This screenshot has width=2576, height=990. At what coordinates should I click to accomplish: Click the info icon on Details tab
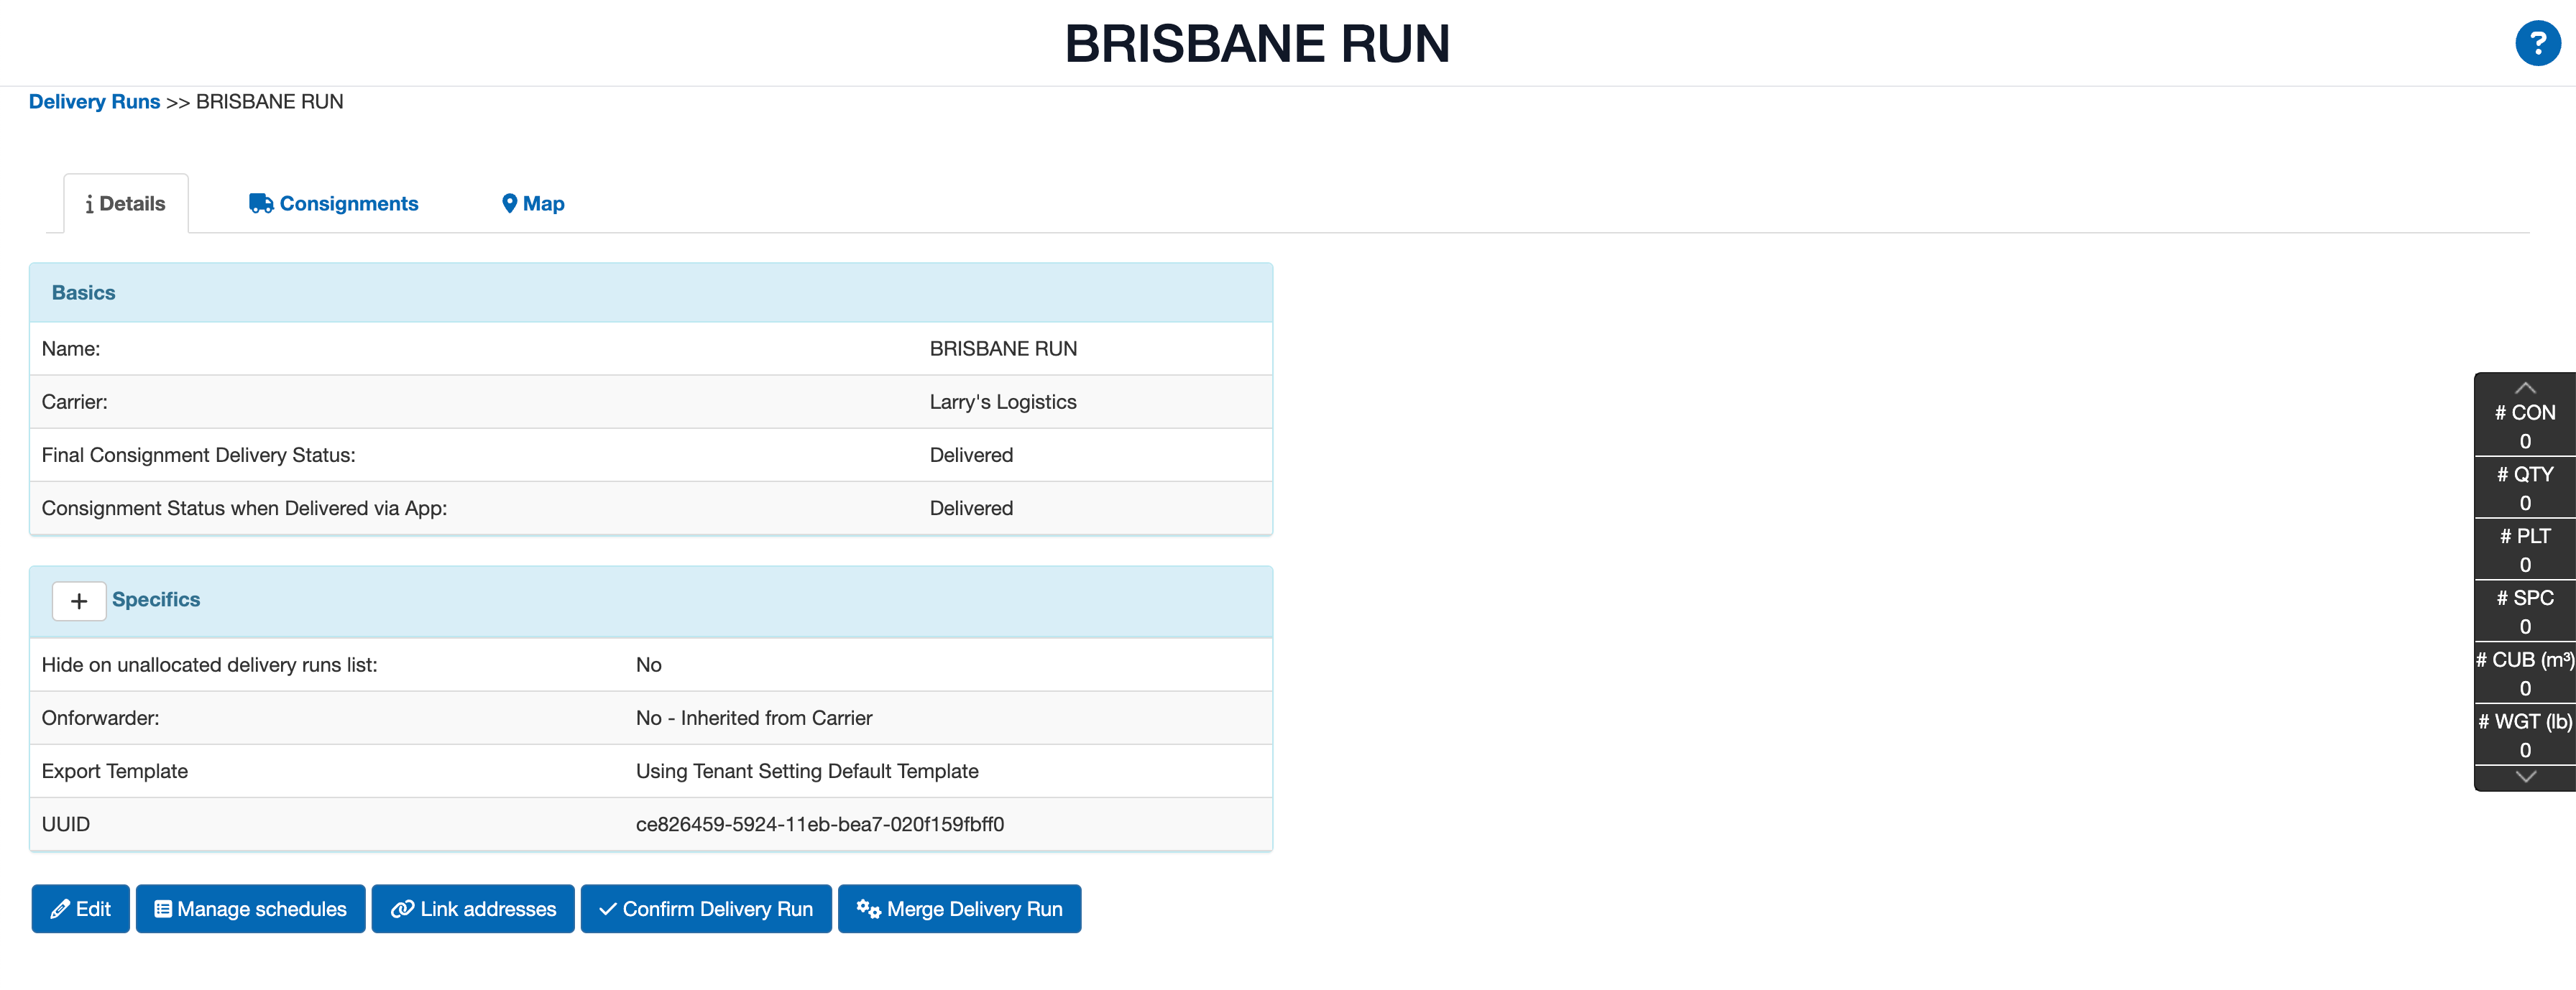click(x=90, y=203)
